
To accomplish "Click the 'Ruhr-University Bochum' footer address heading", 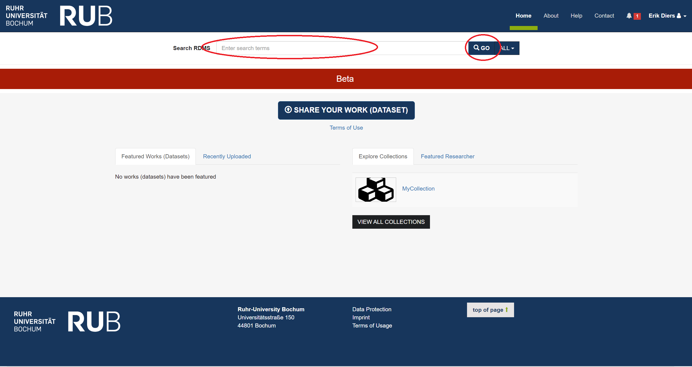I will pos(271,309).
